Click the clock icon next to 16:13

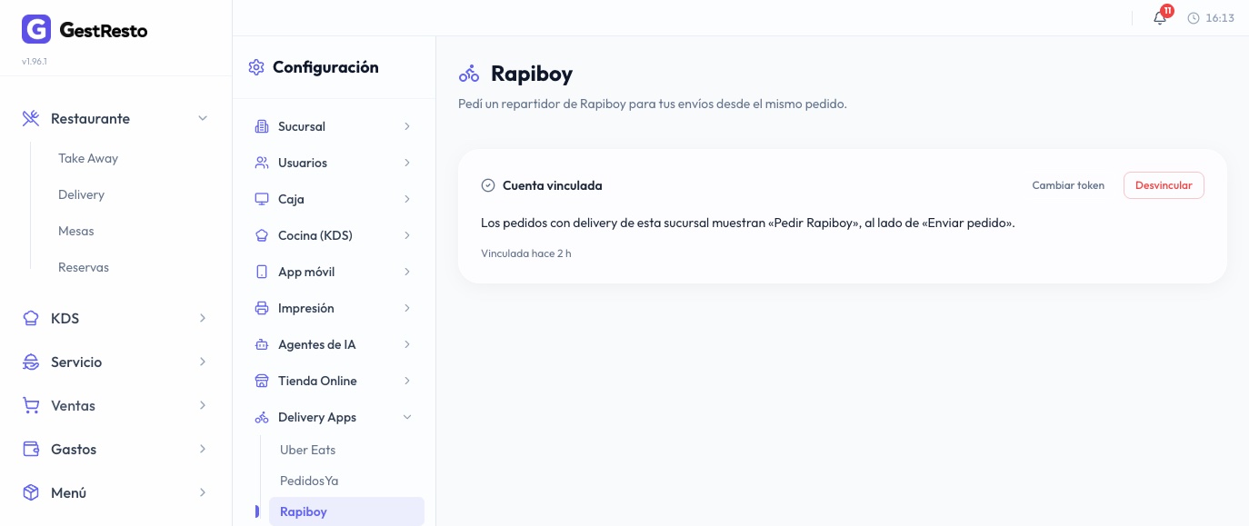pyautogui.click(x=1194, y=18)
